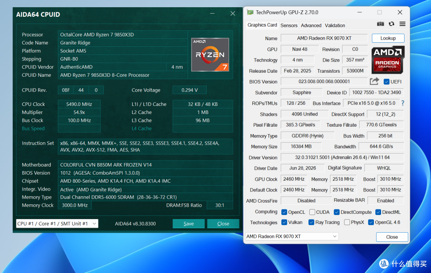Click the Granite Ridge code name text
The width and height of the screenshot is (431, 273).
coord(75,43)
